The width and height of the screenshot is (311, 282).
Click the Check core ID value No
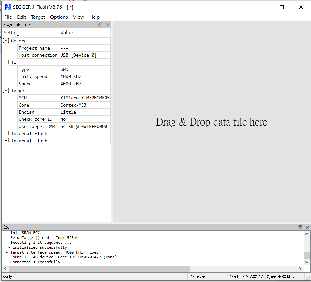click(x=63, y=119)
